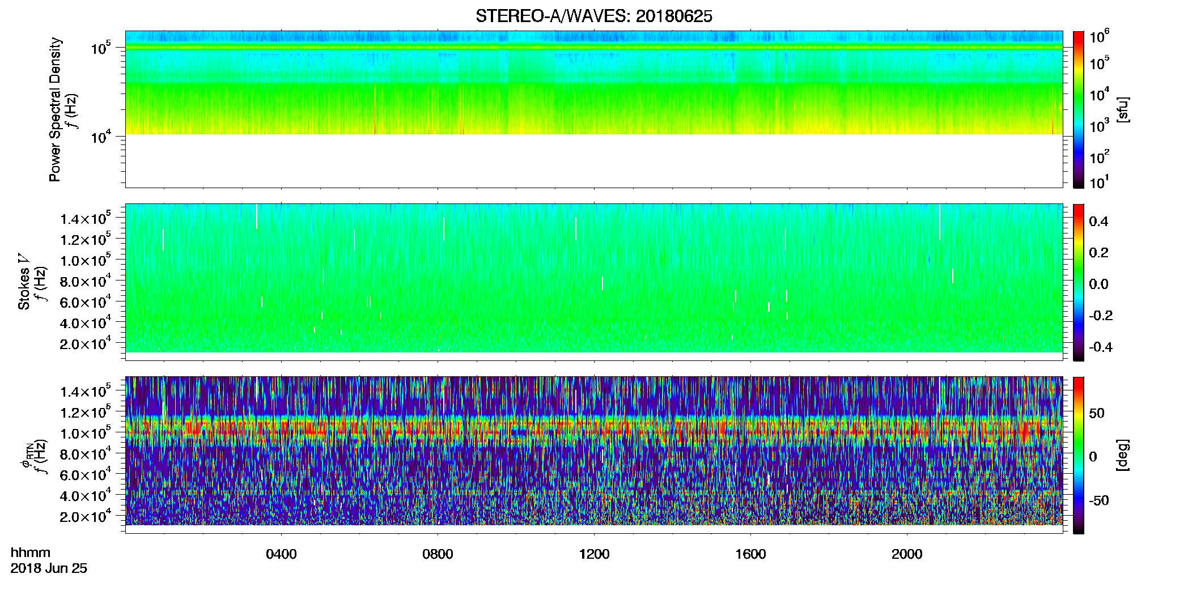Image resolution: width=1188 pixels, height=612 pixels.
Task: Click the 1200 time axis tick label
Action: pos(594,554)
